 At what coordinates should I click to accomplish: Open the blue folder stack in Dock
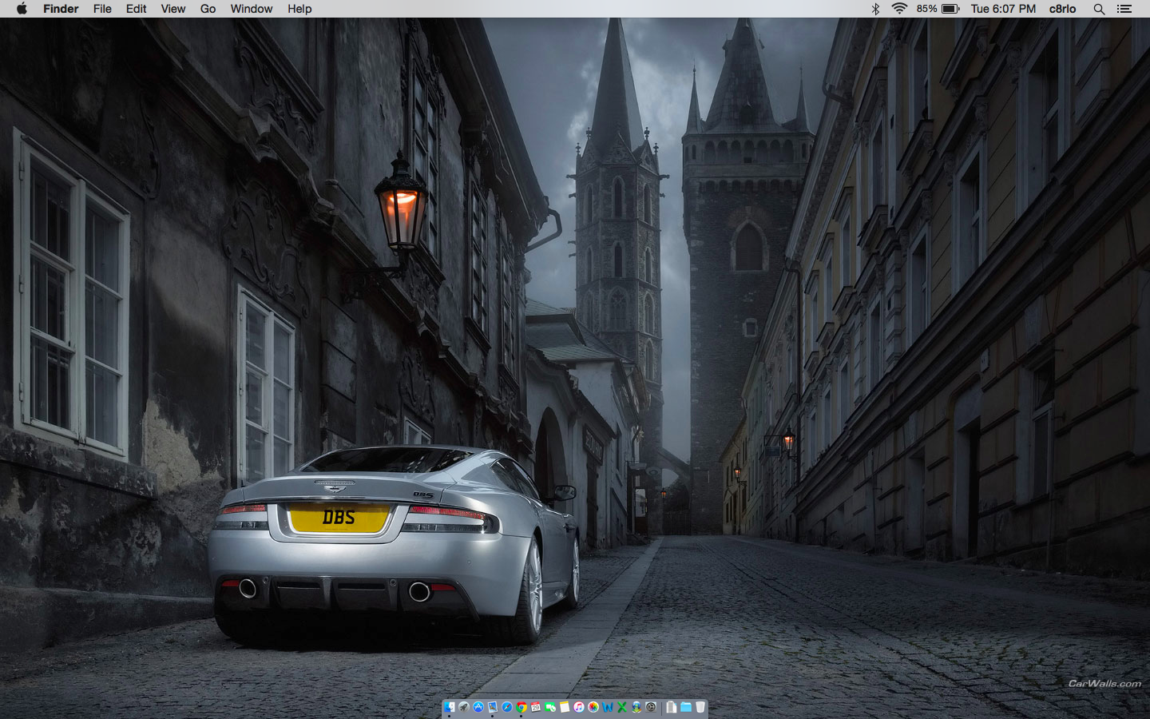pos(686,707)
